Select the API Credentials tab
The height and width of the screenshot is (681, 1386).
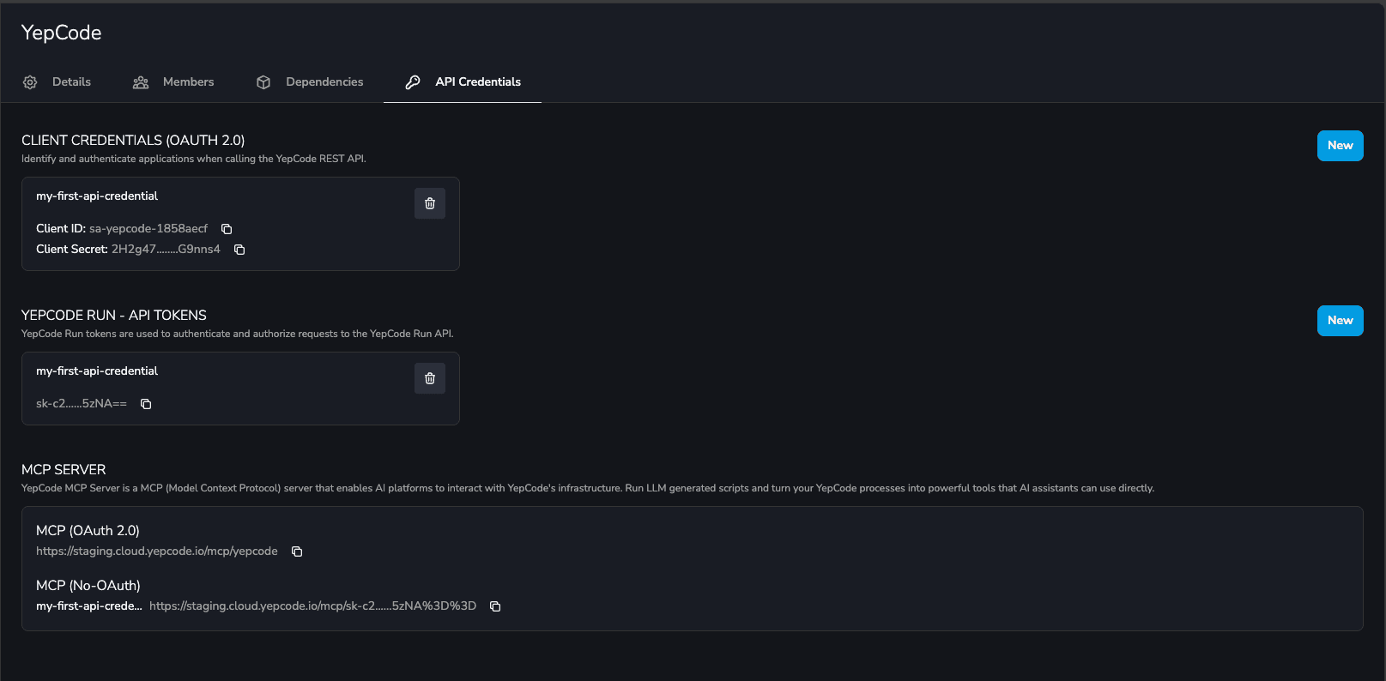tap(463, 82)
